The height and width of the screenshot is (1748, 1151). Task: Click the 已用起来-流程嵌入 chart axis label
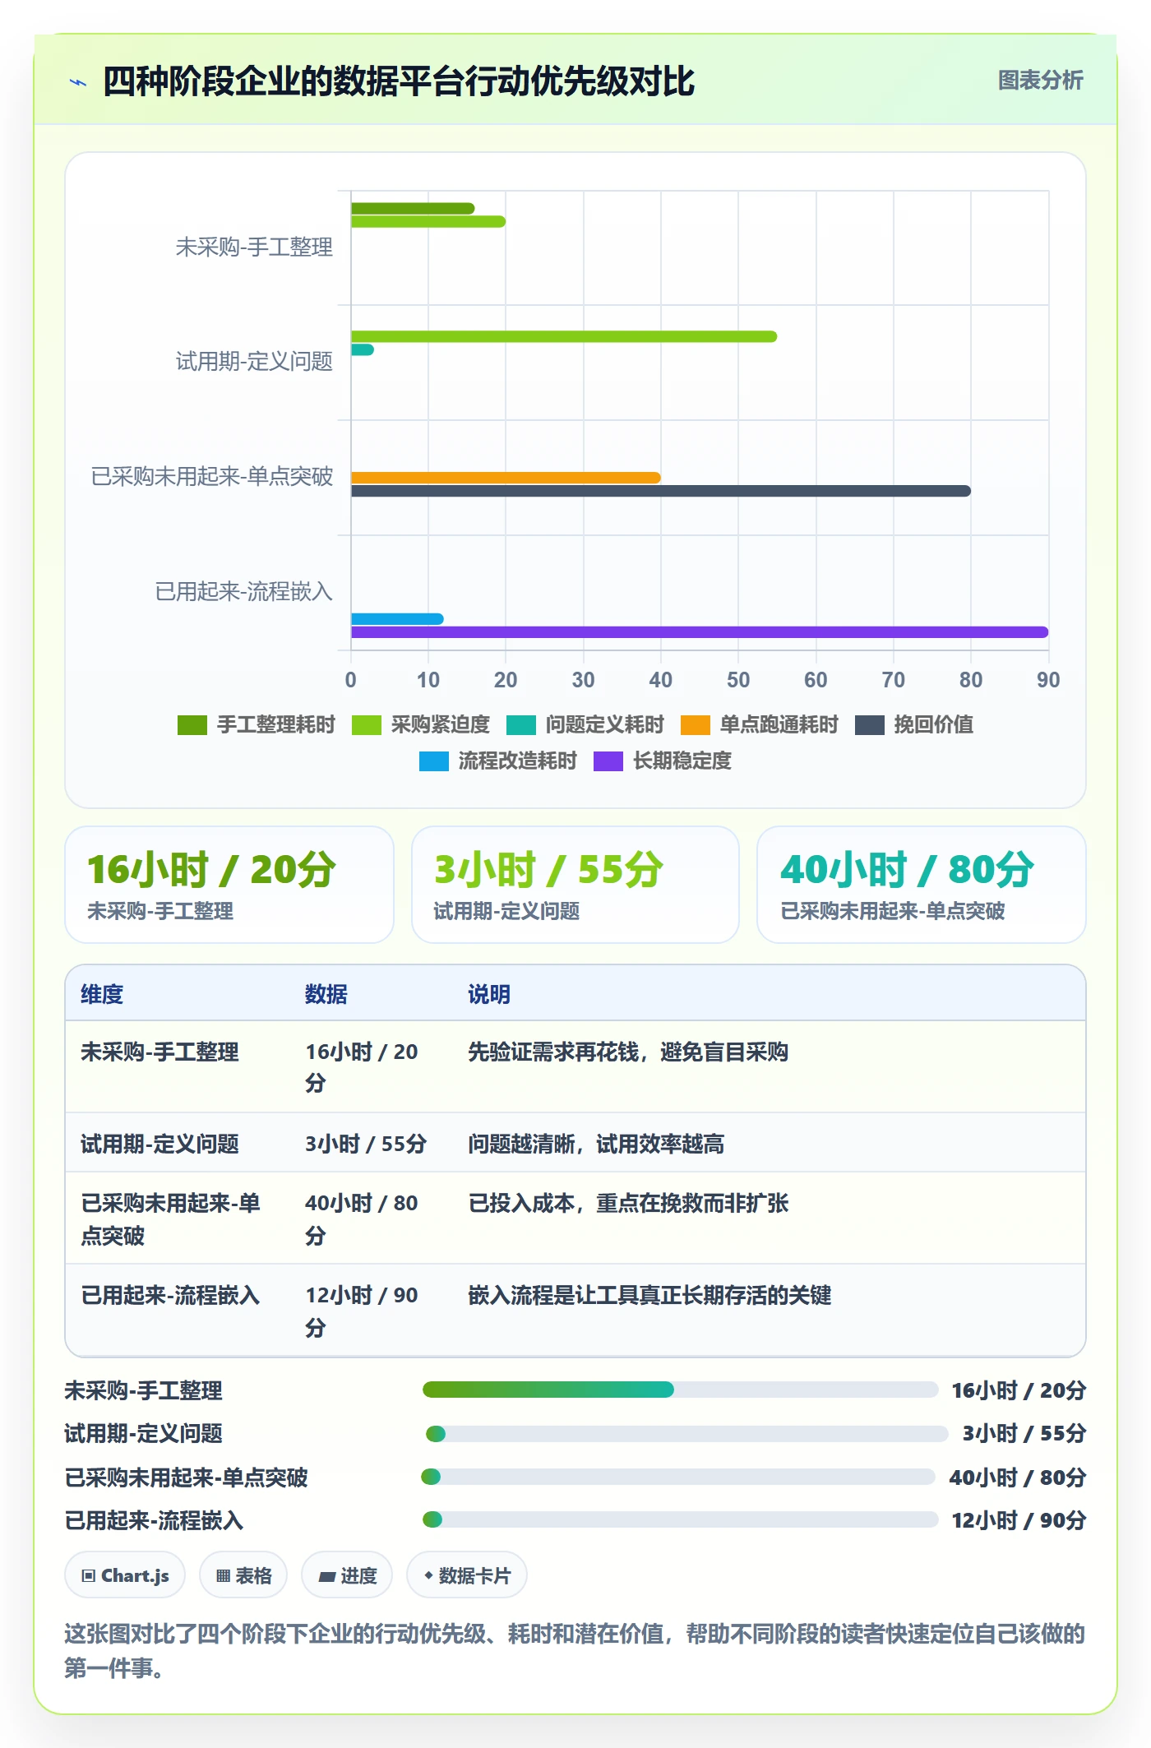pyautogui.click(x=244, y=591)
